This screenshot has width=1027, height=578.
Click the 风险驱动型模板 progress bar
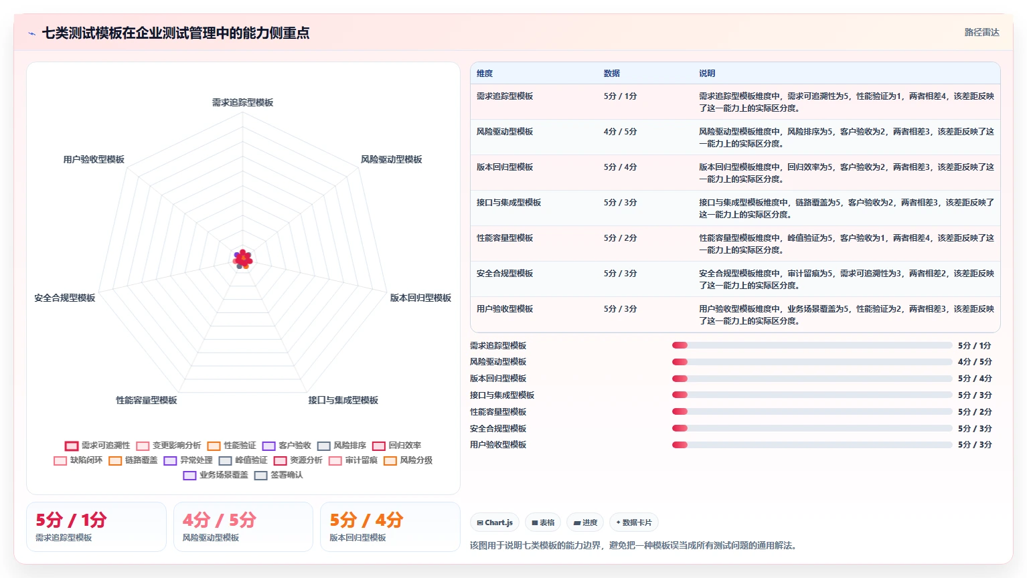tap(812, 362)
